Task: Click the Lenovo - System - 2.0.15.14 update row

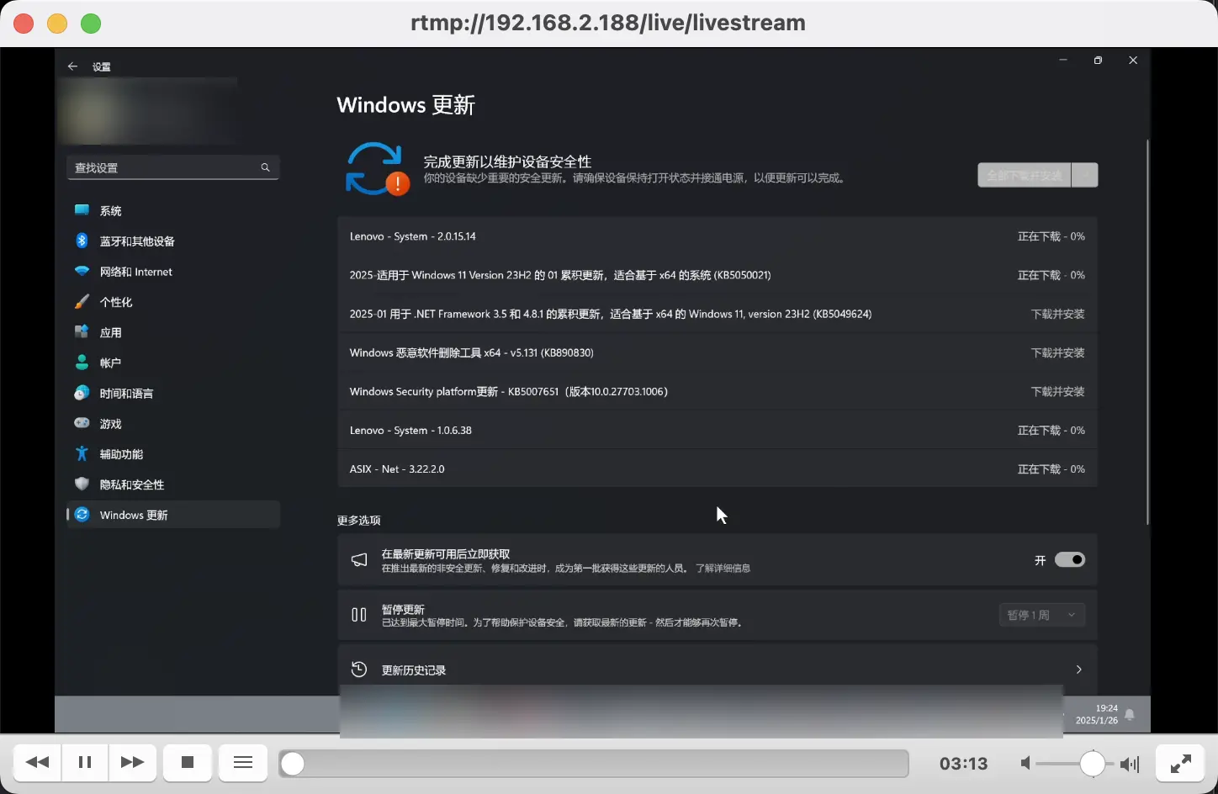Action: coord(718,236)
